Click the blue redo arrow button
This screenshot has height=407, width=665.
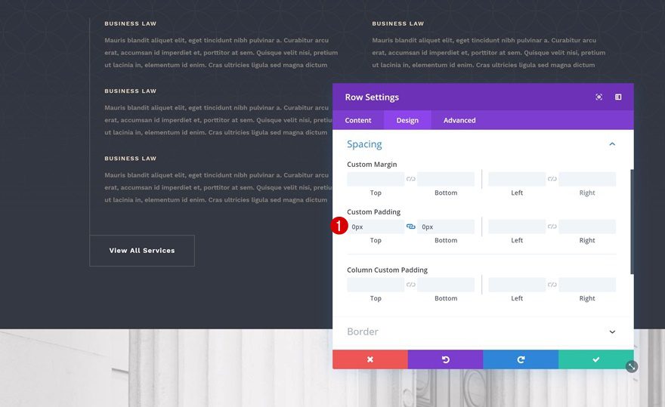(521, 359)
